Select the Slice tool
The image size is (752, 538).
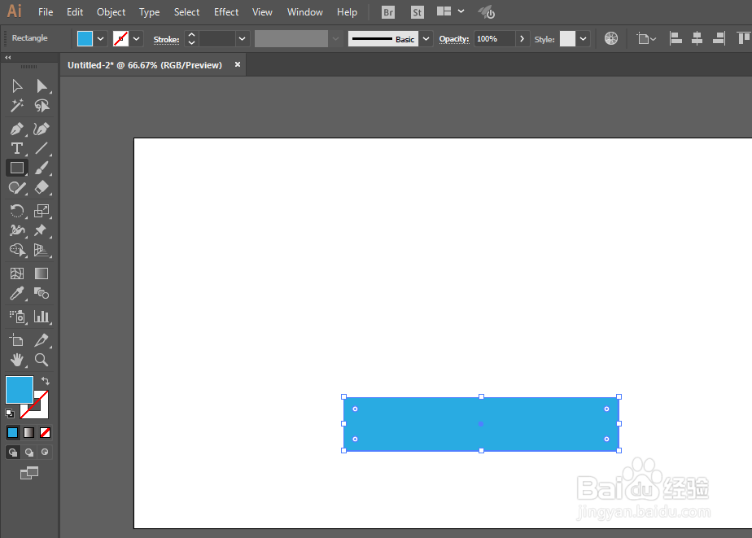coord(42,340)
